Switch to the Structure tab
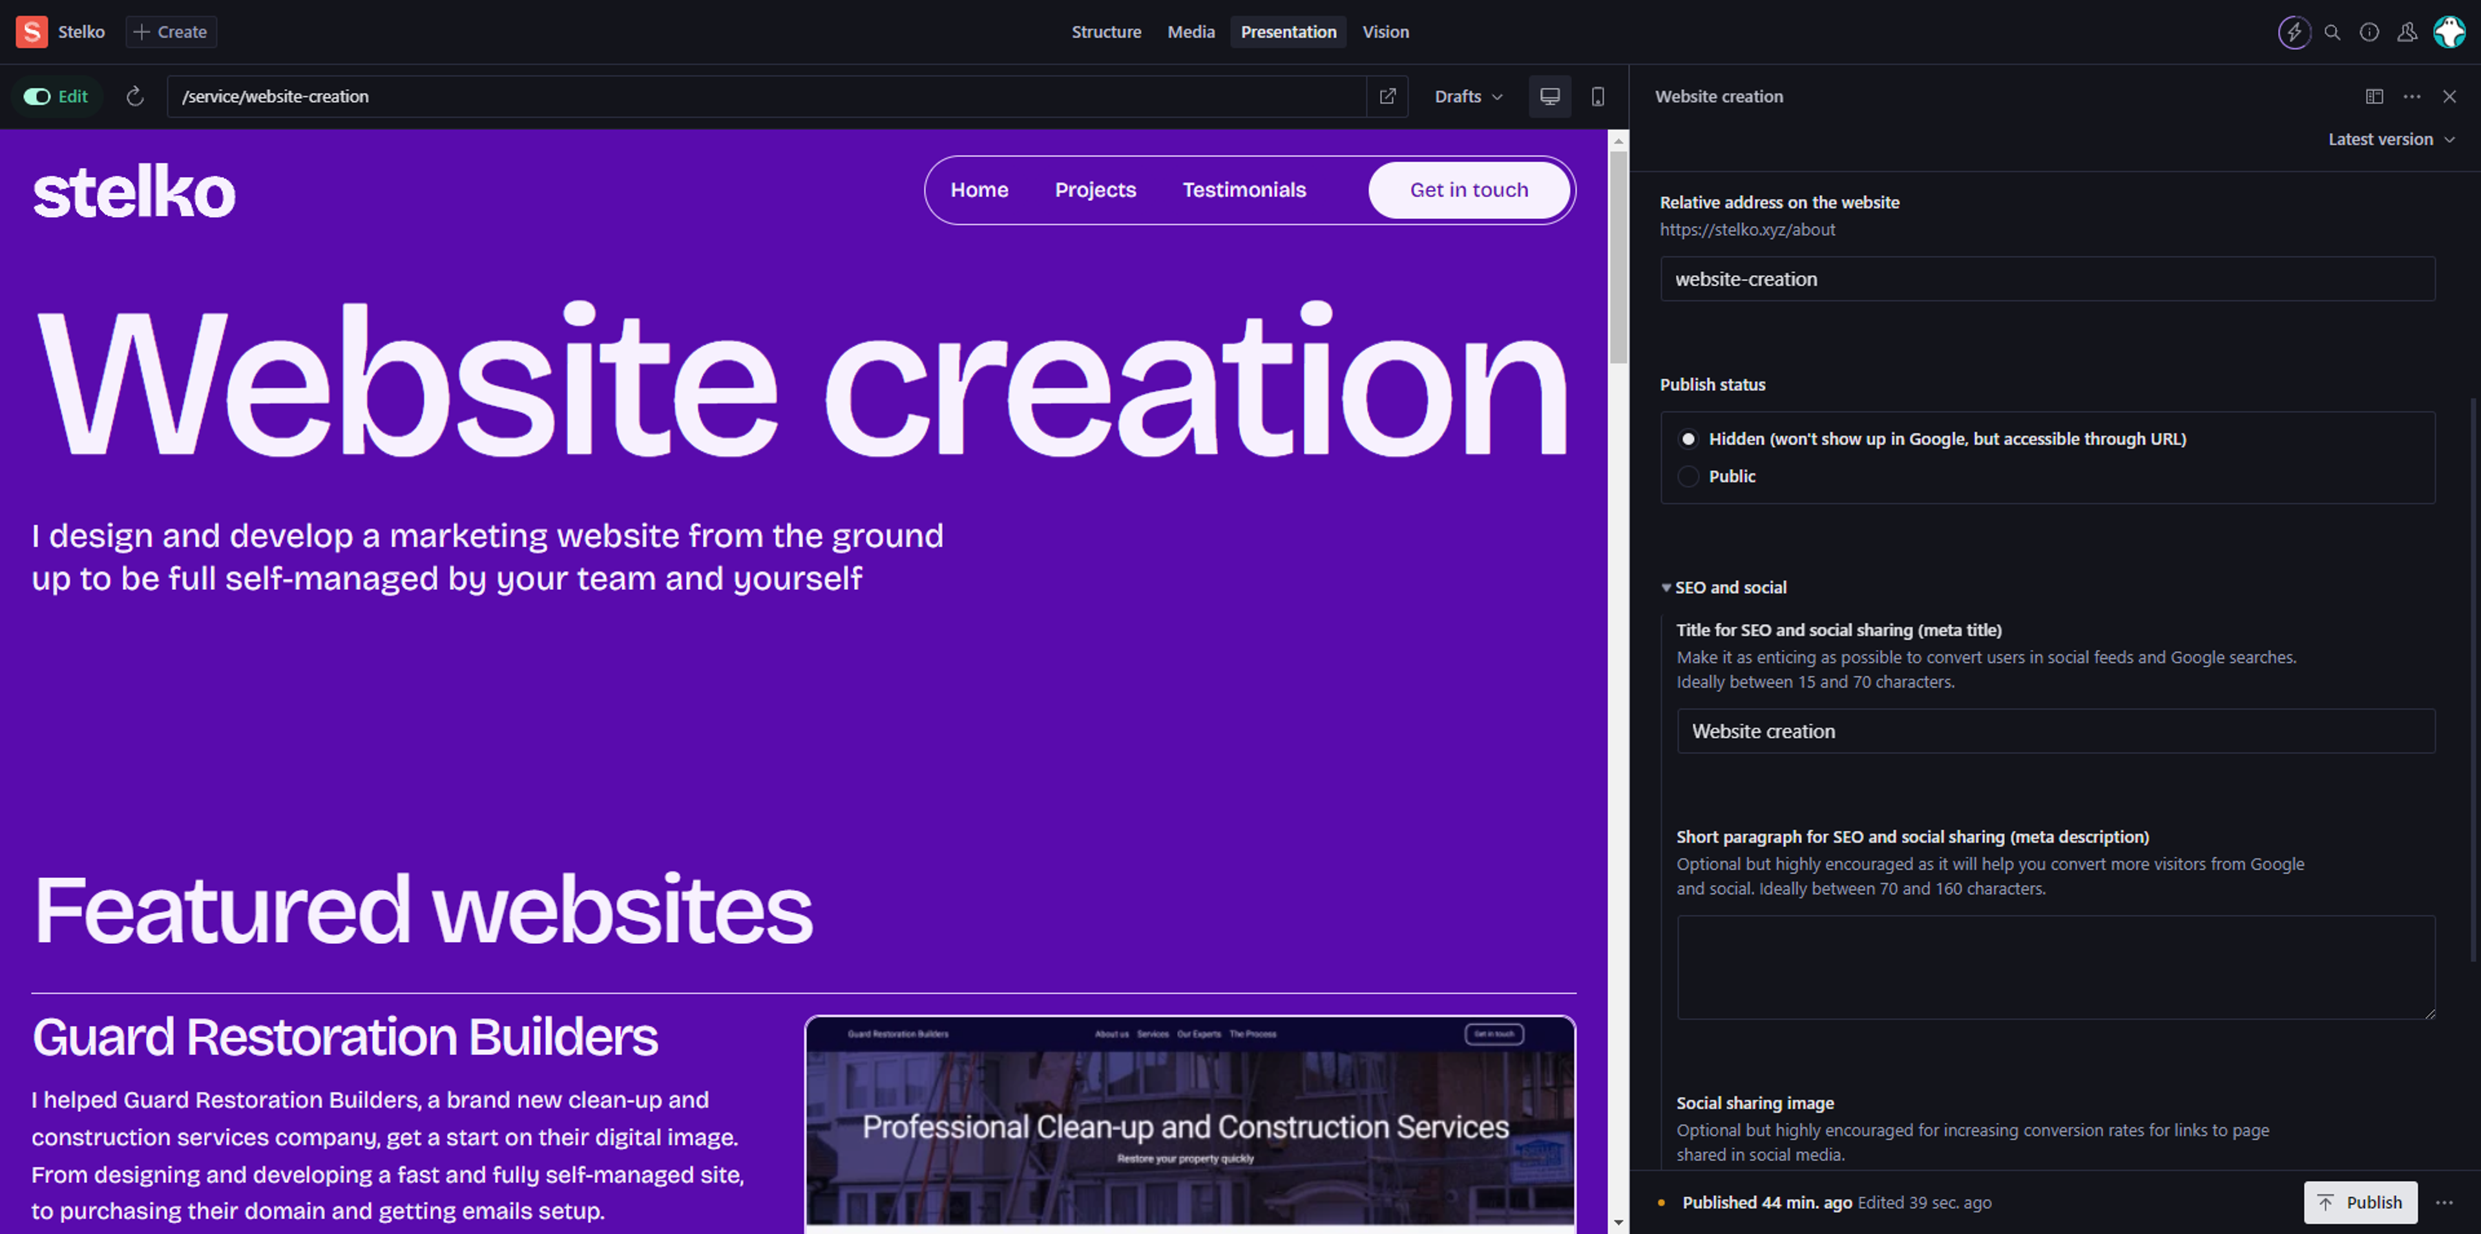The width and height of the screenshot is (2481, 1234). [1105, 32]
